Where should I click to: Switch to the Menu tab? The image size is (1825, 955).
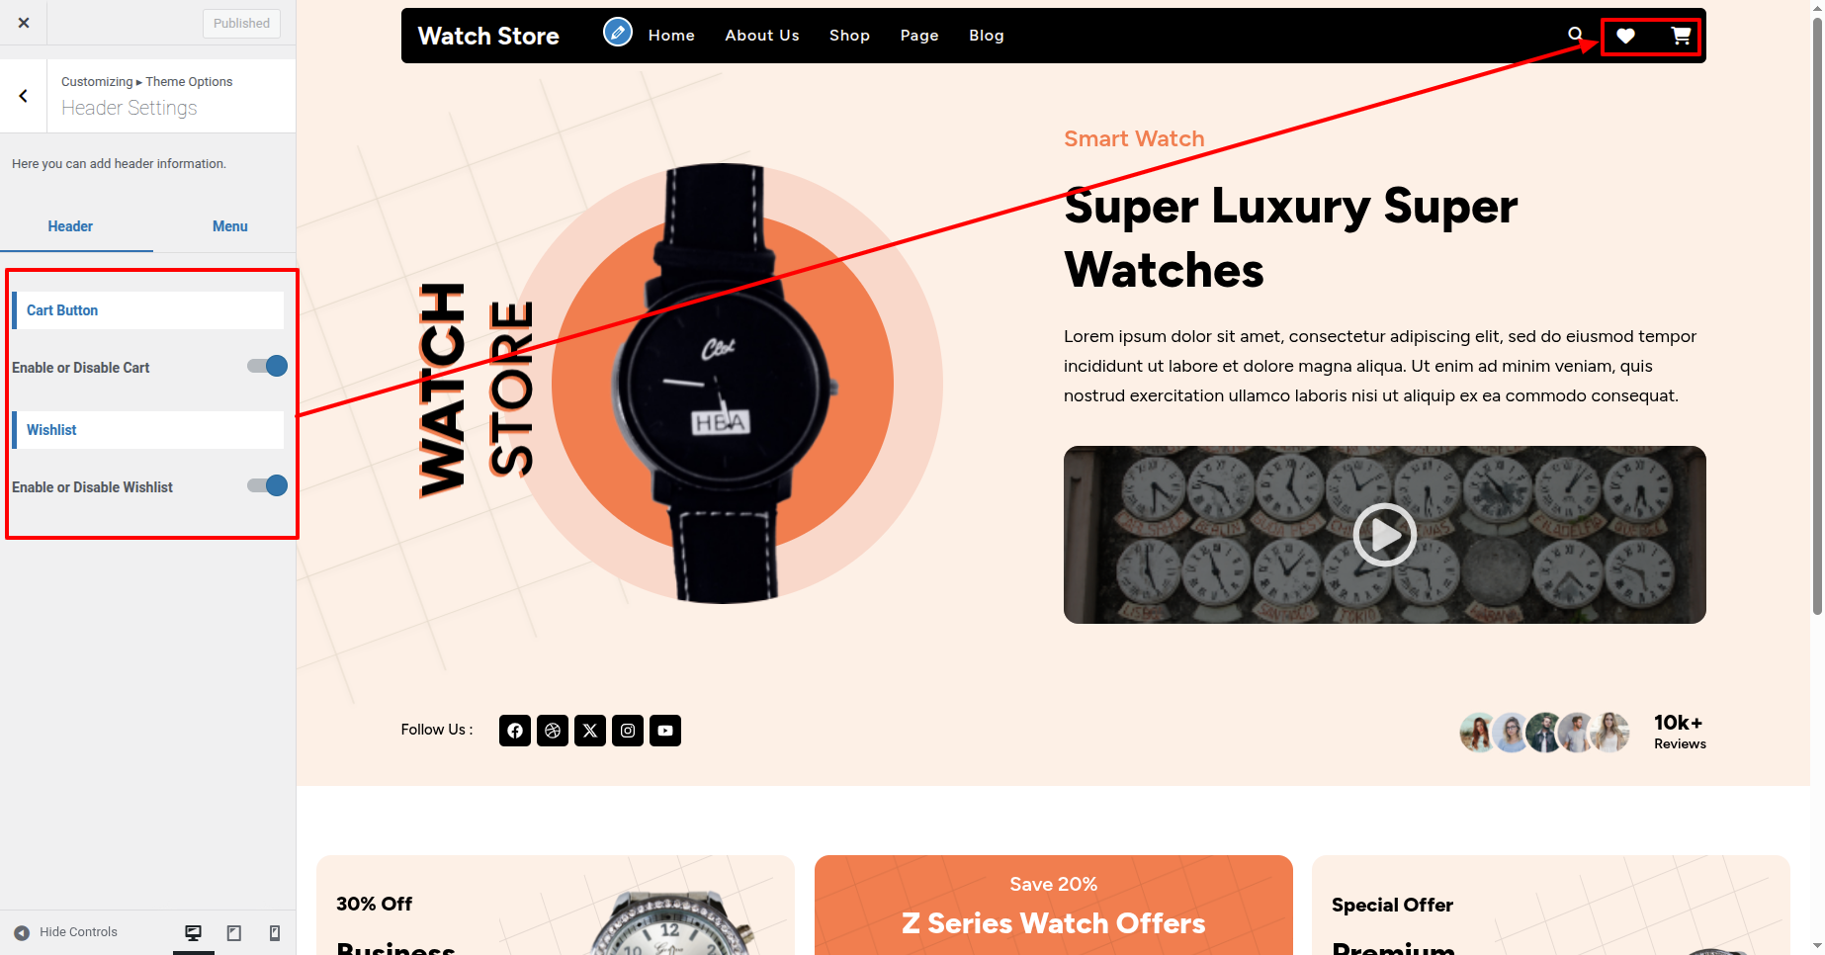pos(230,226)
